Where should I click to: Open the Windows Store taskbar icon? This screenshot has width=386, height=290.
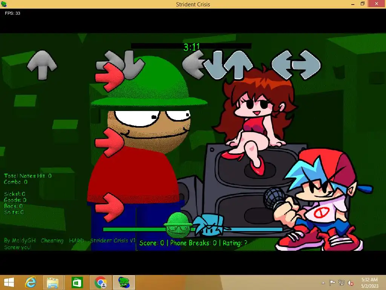(77, 282)
